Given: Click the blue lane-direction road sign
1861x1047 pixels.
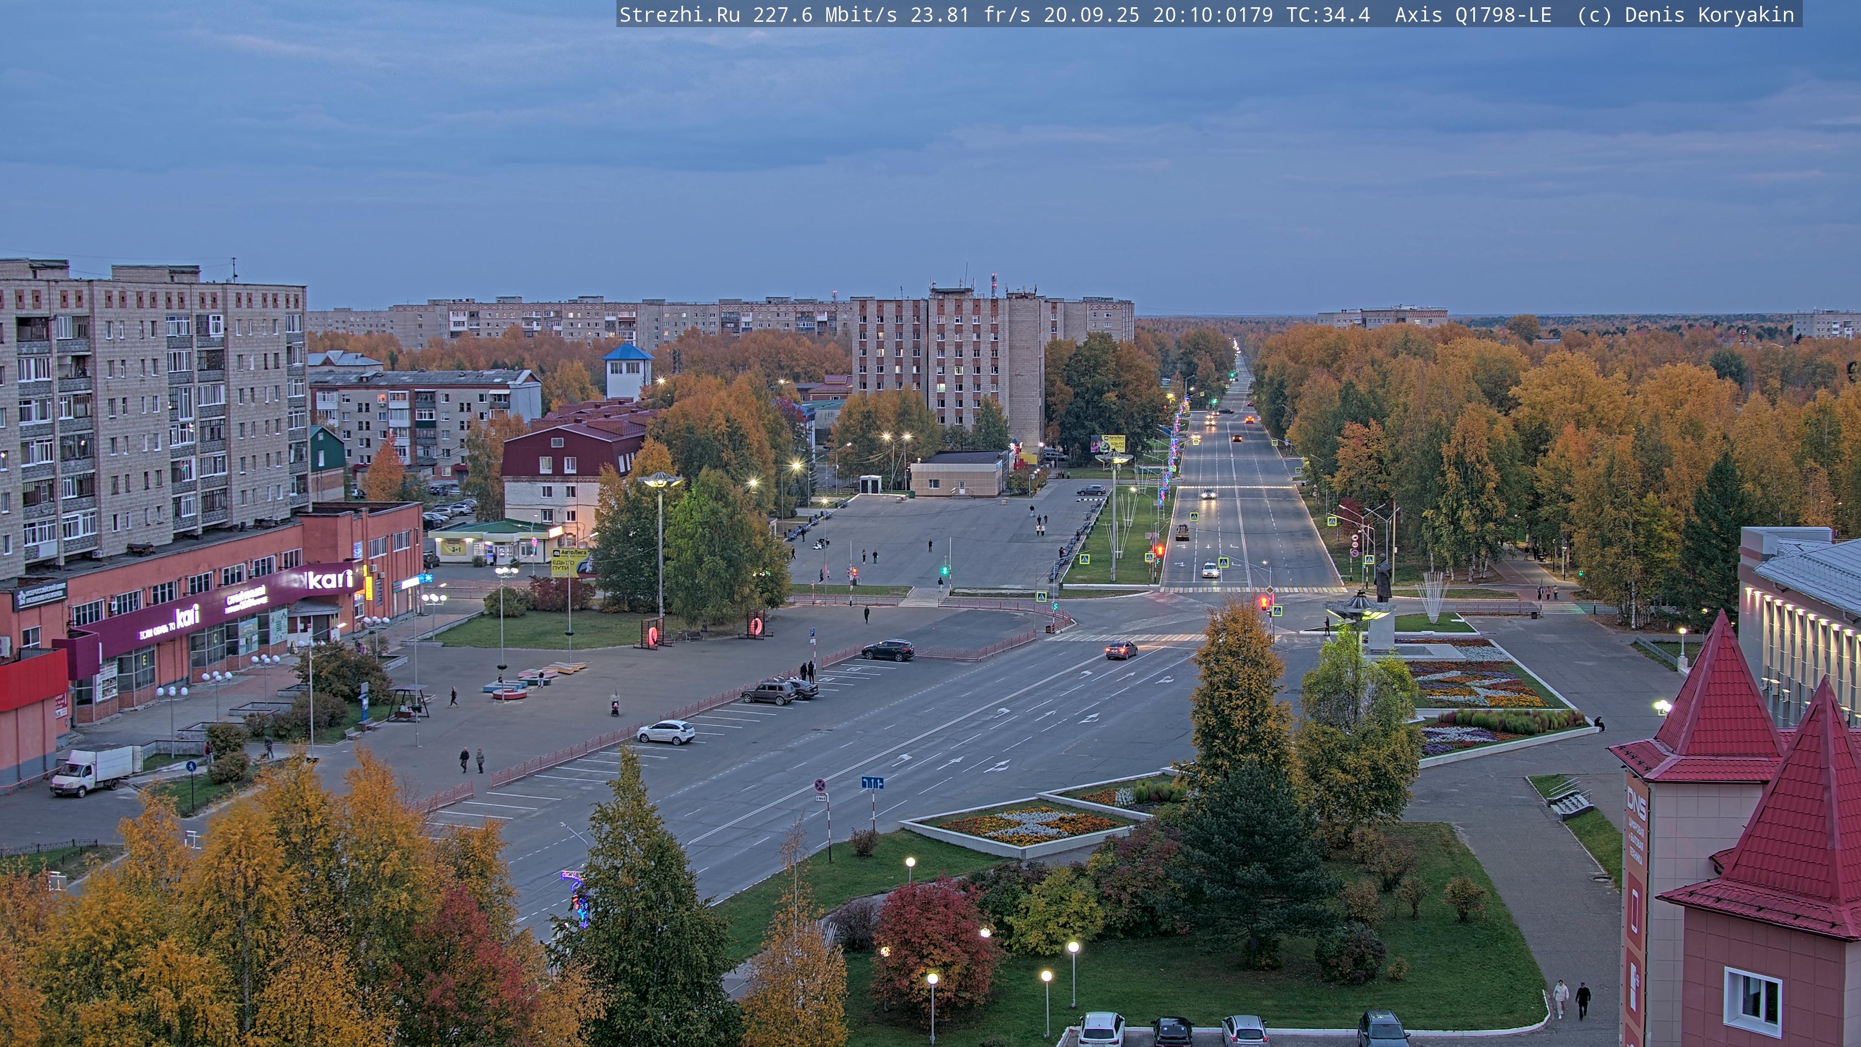Looking at the screenshot, I should click(872, 782).
